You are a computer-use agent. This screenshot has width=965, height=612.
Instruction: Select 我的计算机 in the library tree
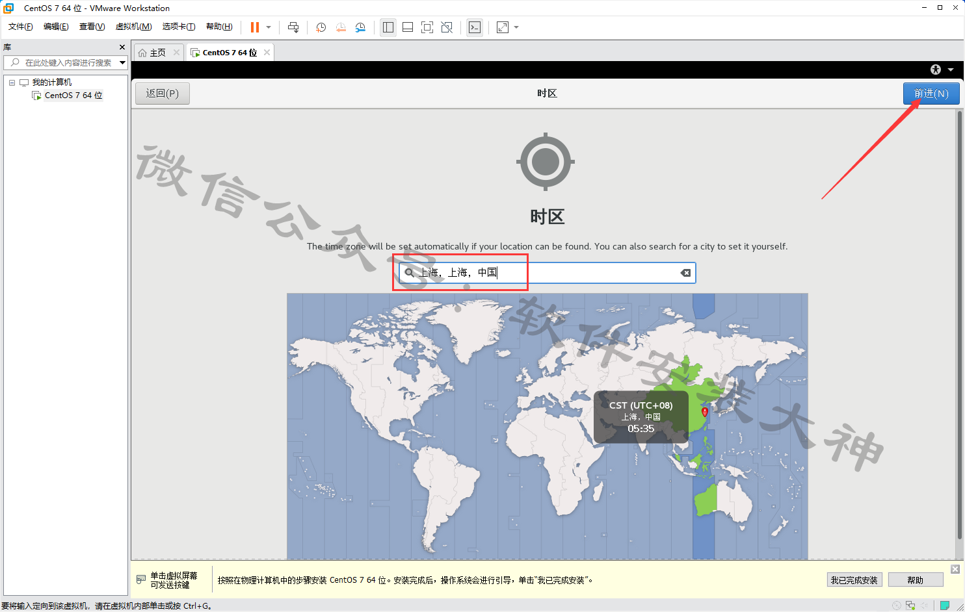pos(52,83)
